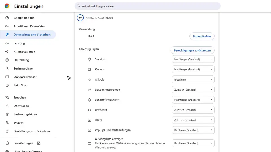Click the KI-Innovationen sparkle icon

click(7, 52)
